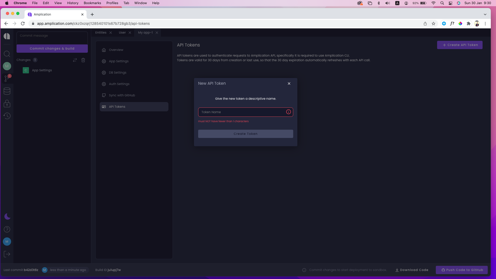Screen dimensions: 496x279
Task: Click the Push Code to GitHub button
Action: click(461, 270)
